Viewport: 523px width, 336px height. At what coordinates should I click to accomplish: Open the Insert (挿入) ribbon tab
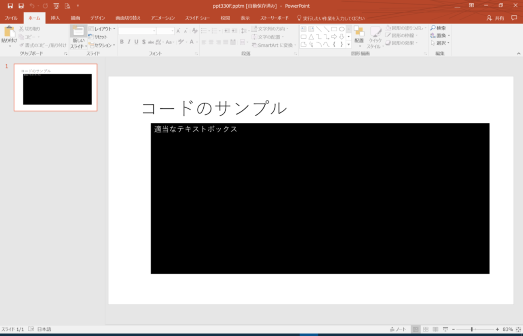55,18
